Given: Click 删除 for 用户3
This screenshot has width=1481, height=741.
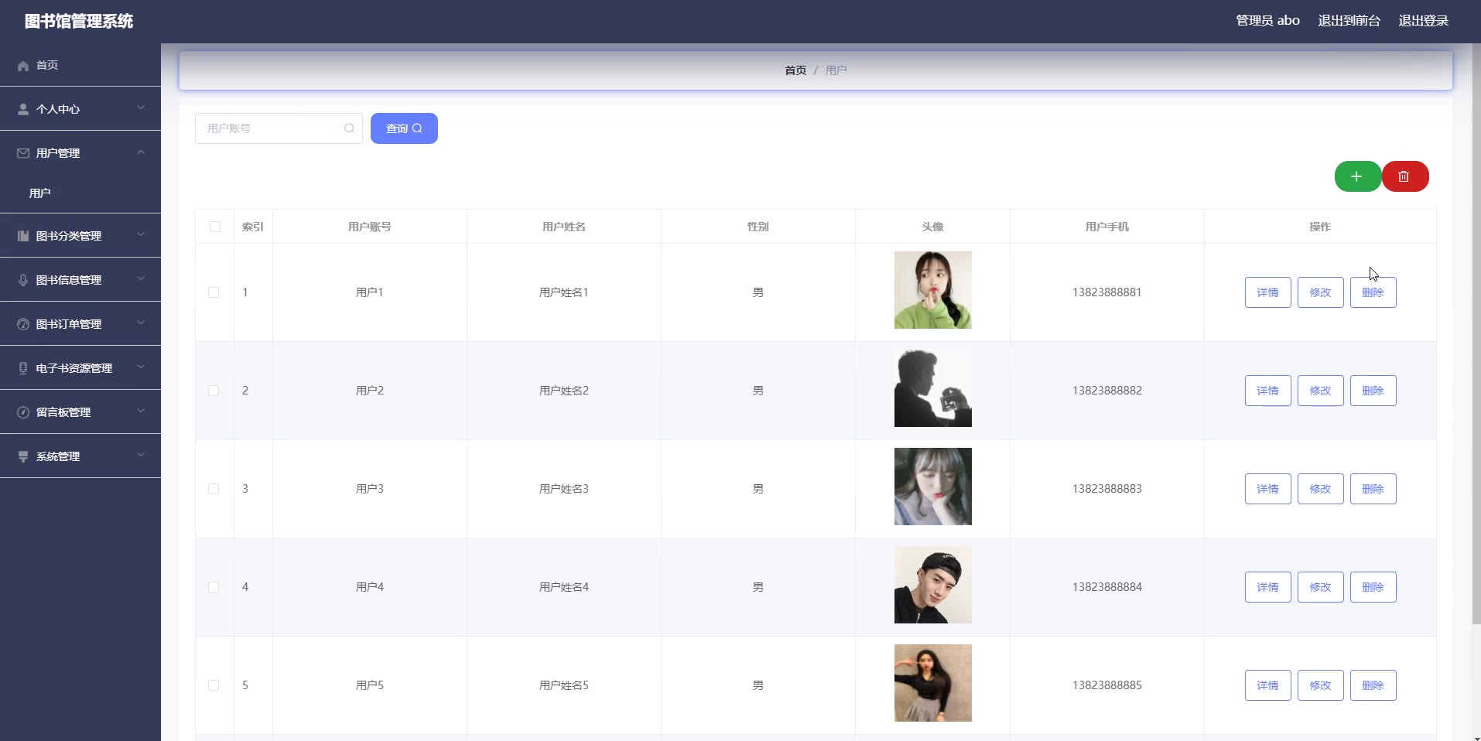Looking at the screenshot, I should pyautogui.click(x=1373, y=489).
